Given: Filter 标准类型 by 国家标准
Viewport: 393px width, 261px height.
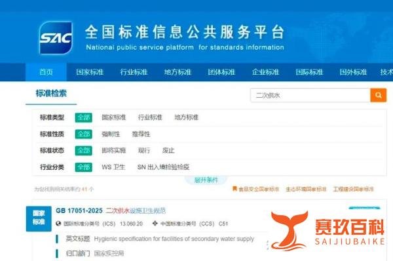Looking at the screenshot, I should pos(114,117).
